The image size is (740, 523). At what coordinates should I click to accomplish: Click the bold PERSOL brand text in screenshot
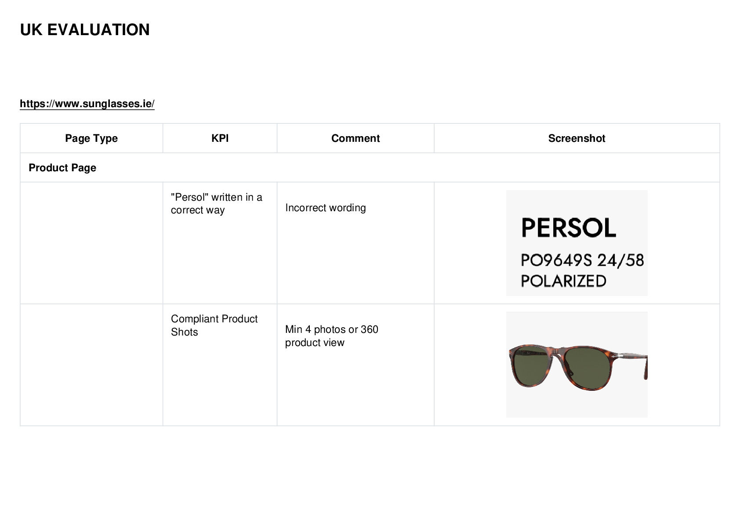(569, 228)
